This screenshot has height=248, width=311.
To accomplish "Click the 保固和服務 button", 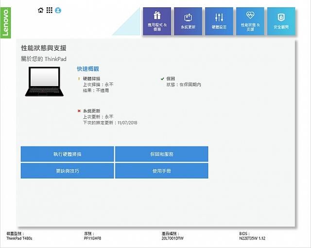I will [162, 154].
